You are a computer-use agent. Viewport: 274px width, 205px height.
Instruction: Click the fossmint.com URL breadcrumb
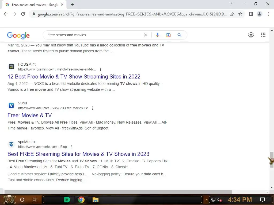click(x=57, y=69)
